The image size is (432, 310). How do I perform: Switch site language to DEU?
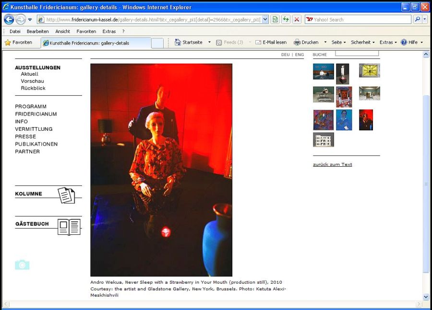(286, 55)
